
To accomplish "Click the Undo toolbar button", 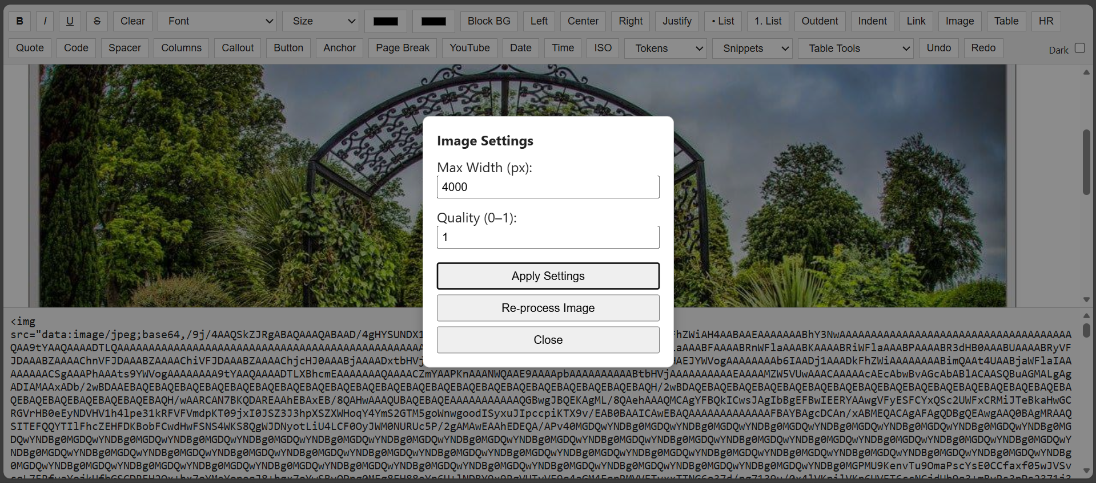I will click(x=938, y=48).
